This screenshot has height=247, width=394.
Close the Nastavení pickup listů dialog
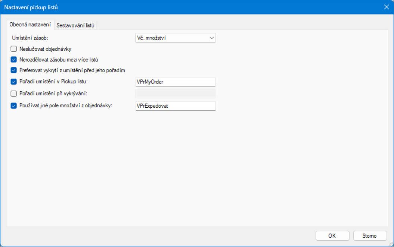386,7
